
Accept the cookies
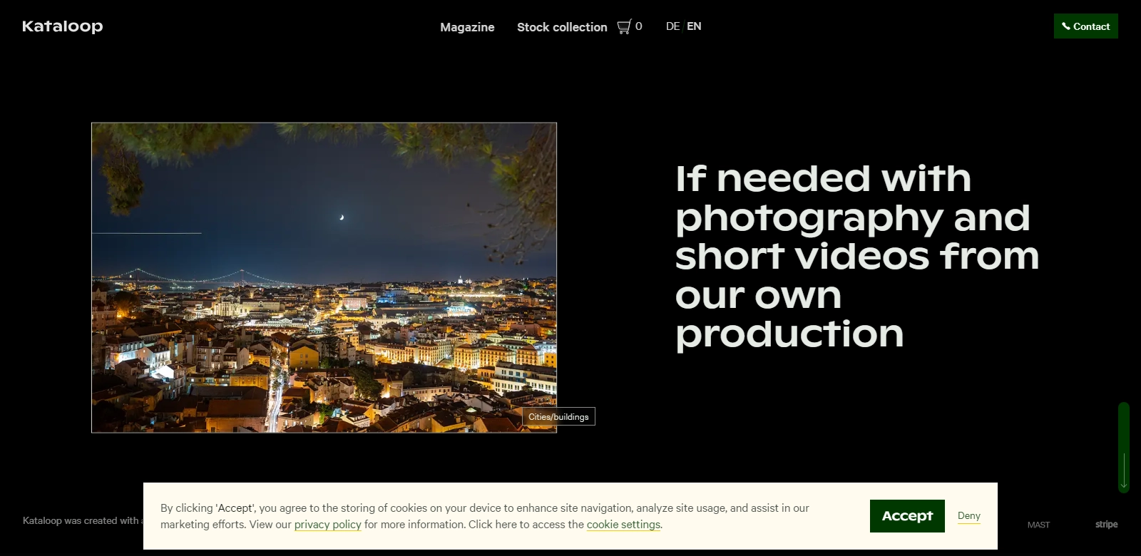pos(907,516)
